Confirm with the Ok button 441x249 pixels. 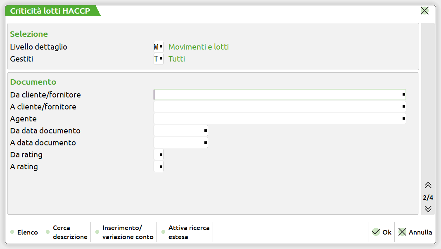click(382, 232)
